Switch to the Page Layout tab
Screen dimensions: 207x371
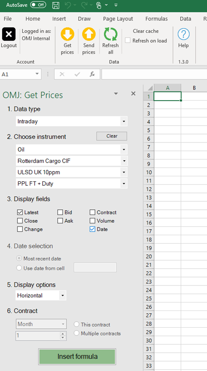[x=118, y=19]
